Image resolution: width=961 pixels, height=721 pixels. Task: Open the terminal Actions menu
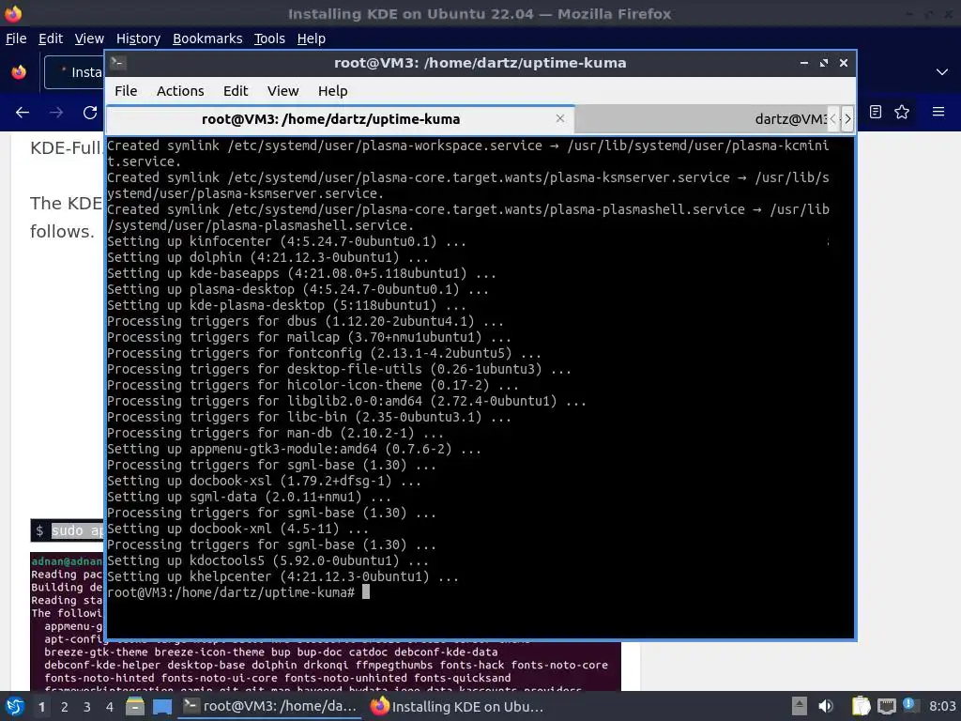tap(180, 91)
